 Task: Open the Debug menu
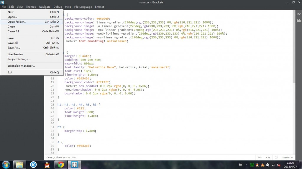pyautogui.click(x=58, y=7)
